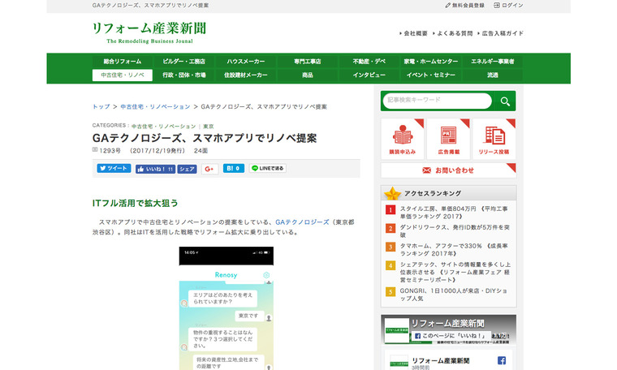Share article with the Tweet button
617x370 pixels.
(114, 169)
